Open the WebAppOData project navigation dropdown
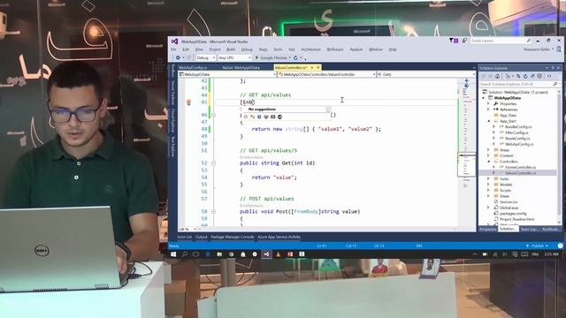This screenshot has width=566, height=318. (227, 74)
